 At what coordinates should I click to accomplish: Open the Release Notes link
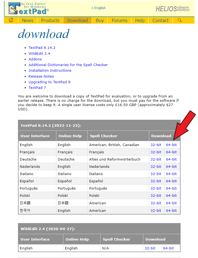coord(41,76)
